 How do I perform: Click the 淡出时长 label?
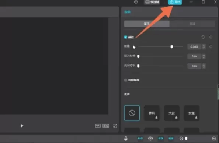pos(130,66)
